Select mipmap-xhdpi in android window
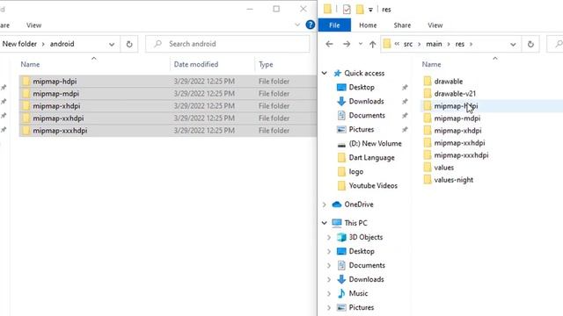Image resolution: width=563 pixels, height=316 pixels. click(168, 106)
